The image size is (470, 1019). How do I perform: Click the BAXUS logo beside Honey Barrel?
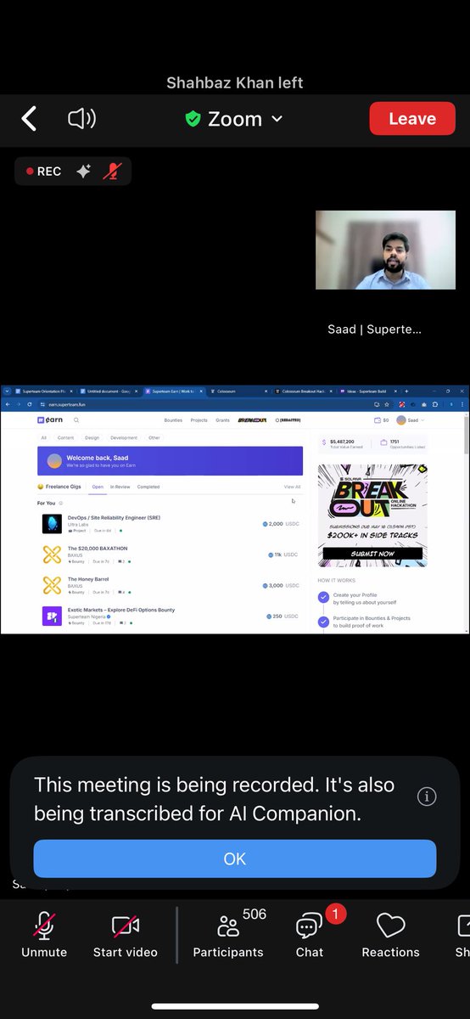(x=52, y=585)
